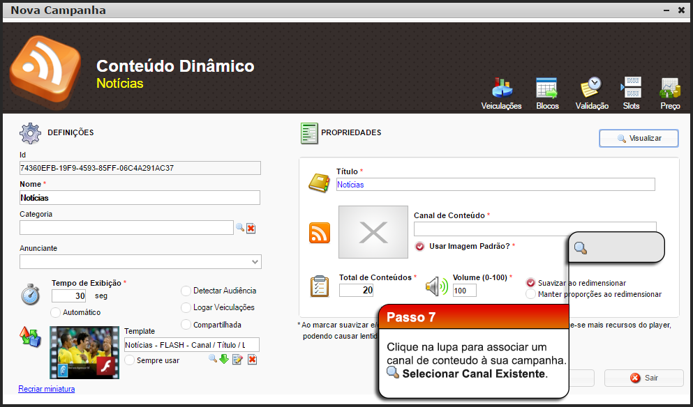Click the Categoria search magnifier icon

239,228
